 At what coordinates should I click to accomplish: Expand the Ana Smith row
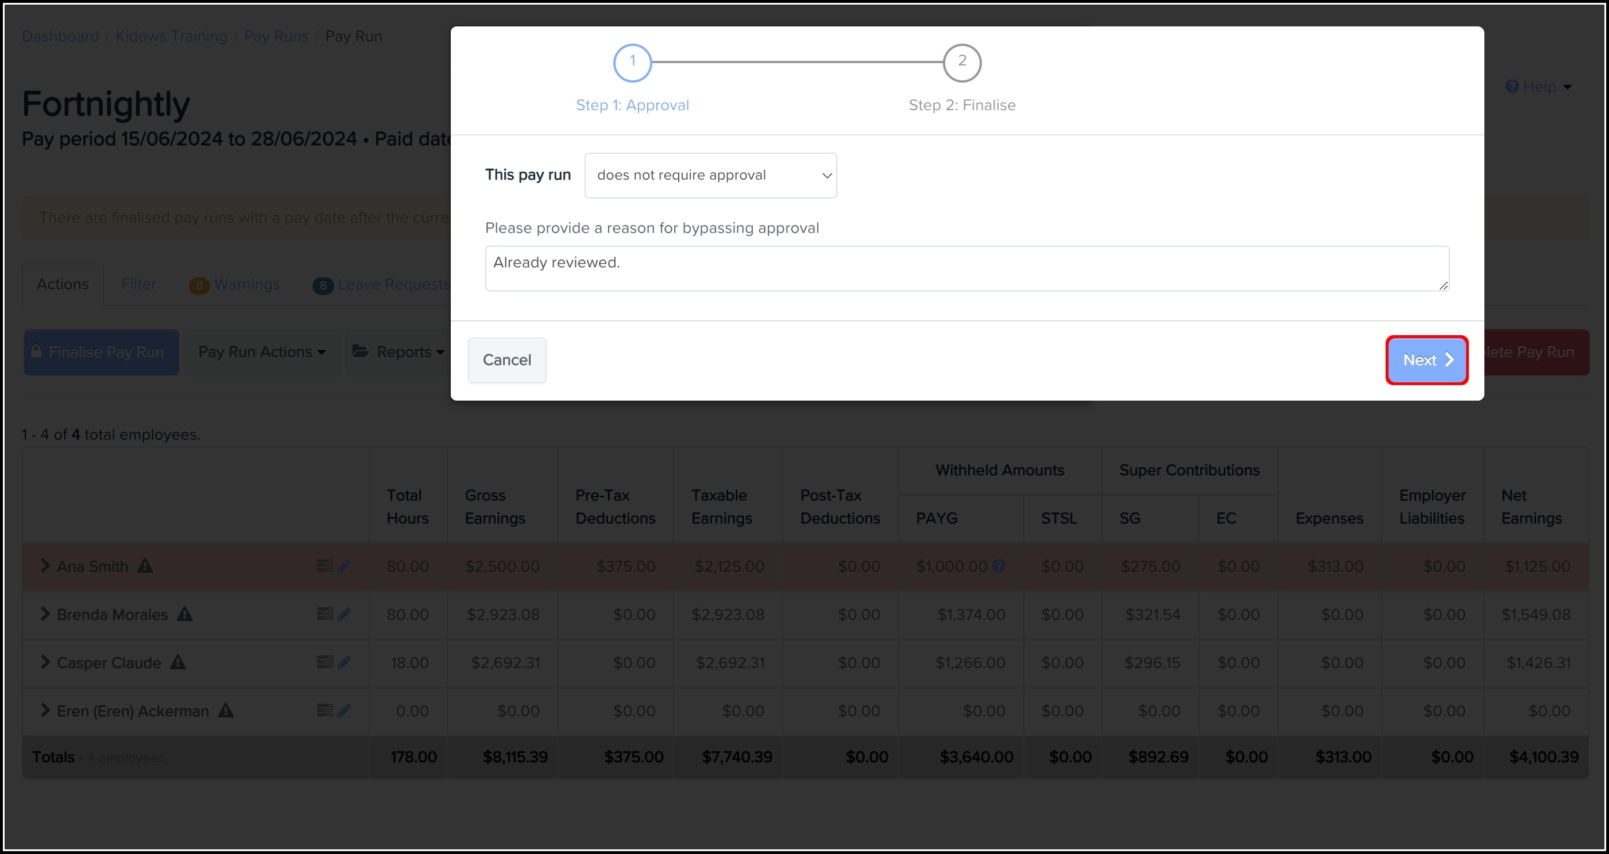pos(45,565)
